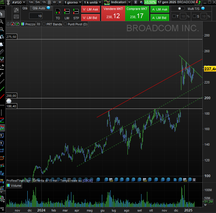Image resolution: width=216 pixels, height=213 pixels.
Task: Select the ellipse drawing tool
Action: click(2, 158)
